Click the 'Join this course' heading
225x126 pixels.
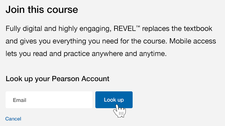42,10
